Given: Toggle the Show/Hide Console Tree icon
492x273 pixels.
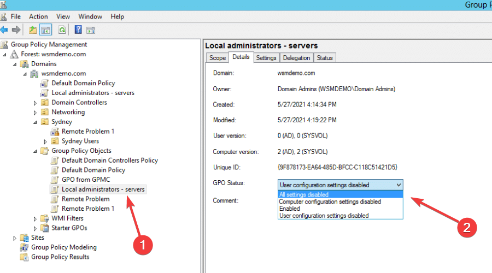Looking at the screenshot, I should pos(46,30).
